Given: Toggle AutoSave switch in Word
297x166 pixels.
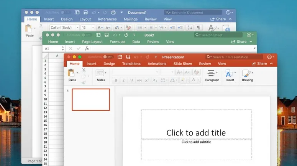Looking at the screenshot, I should (x=65, y=13).
